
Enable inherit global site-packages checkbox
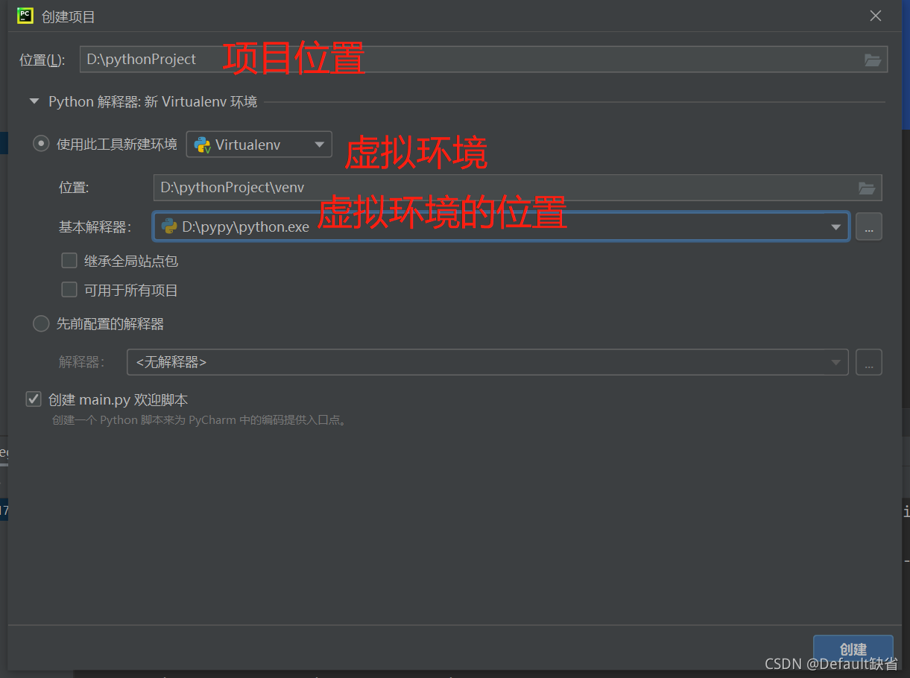pos(69,261)
